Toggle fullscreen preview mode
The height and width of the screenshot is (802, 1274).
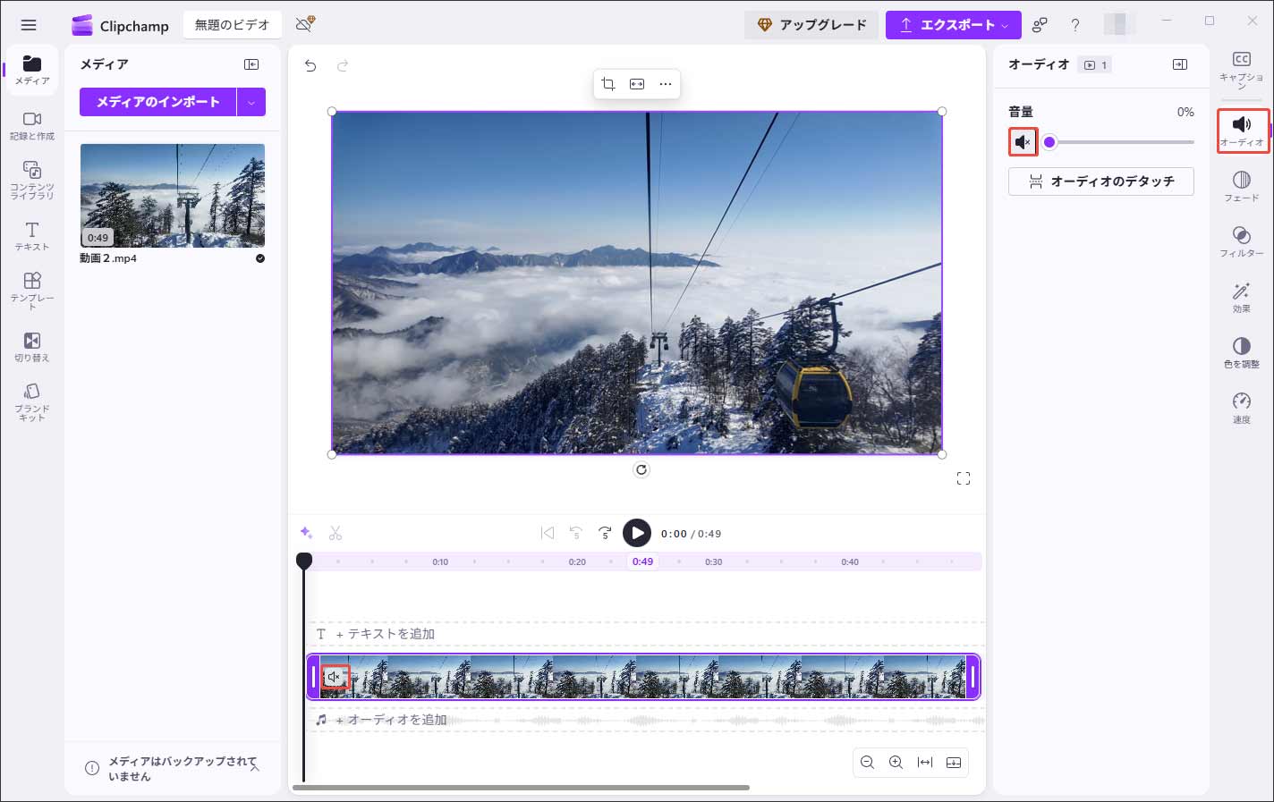[964, 477]
